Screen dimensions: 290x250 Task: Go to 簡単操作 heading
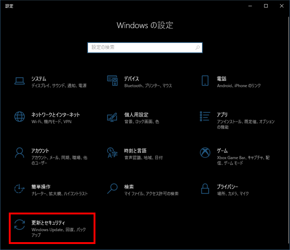[x=41, y=187]
